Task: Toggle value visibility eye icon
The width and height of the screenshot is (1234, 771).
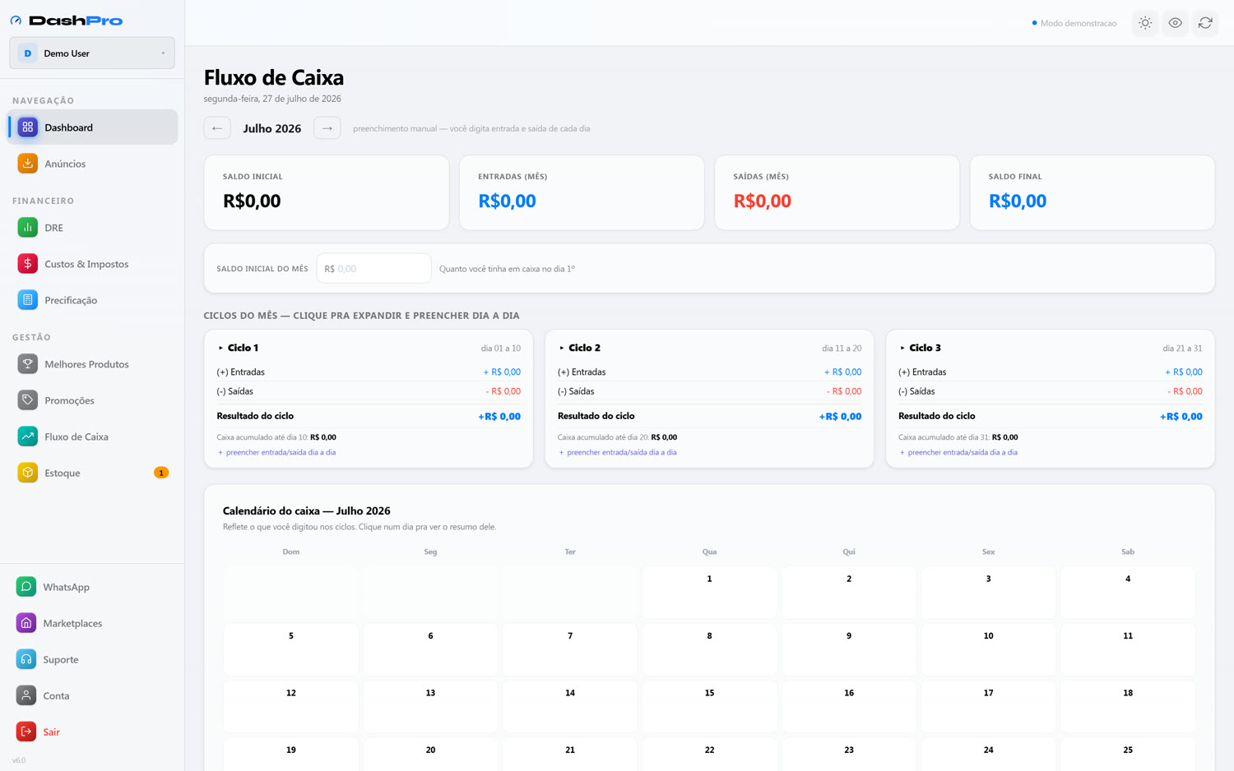Action: coord(1176,23)
